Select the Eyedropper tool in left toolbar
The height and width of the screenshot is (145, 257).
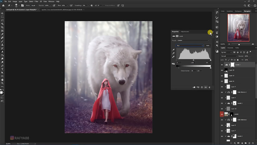(x=2, y=34)
